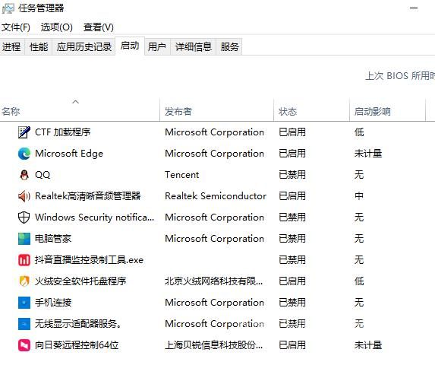The image size is (435, 381).
Task: Select the 电脑管家 icon
Action: click(x=24, y=239)
